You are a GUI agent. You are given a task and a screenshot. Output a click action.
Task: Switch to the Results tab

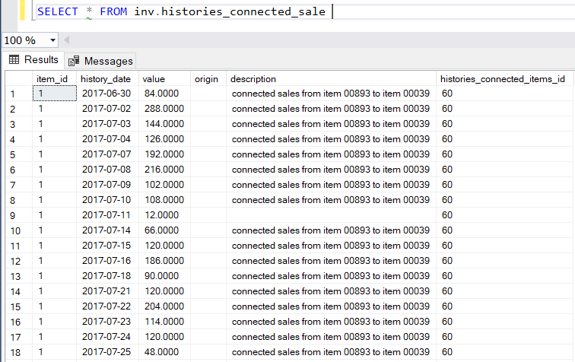33,60
